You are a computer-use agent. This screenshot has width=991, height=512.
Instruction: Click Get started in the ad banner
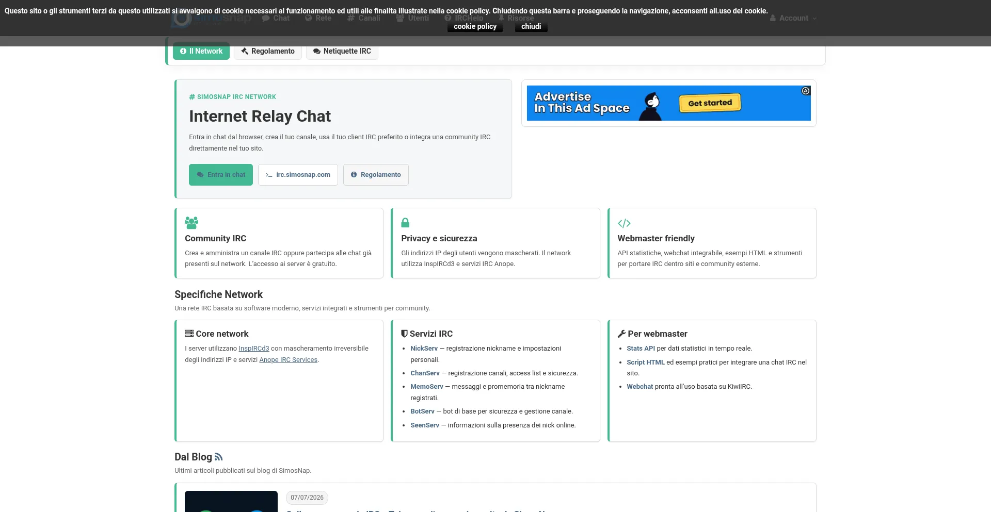[x=710, y=103]
